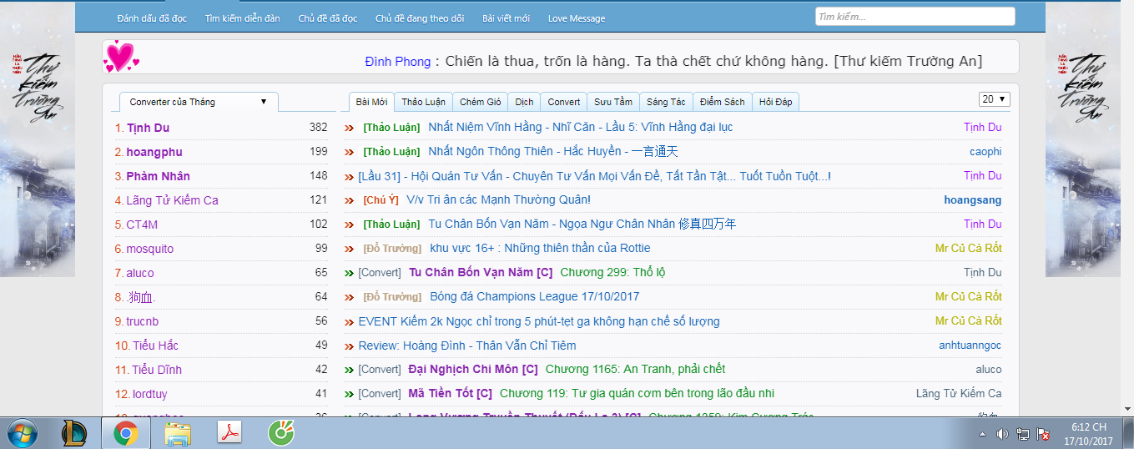Open Chương 1165: An Tranh chapter
Screen dimensions: 1134x449
coord(635,370)
